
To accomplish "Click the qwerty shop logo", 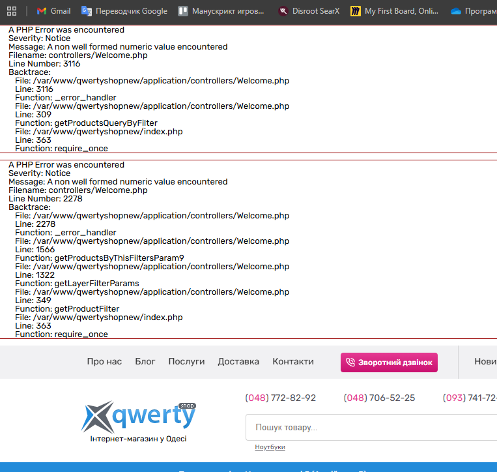I will (139, 418).
